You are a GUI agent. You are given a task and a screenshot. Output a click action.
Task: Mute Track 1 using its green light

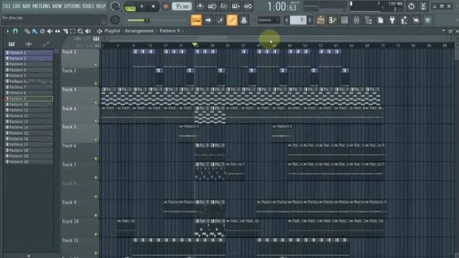[x=95, y=64]
